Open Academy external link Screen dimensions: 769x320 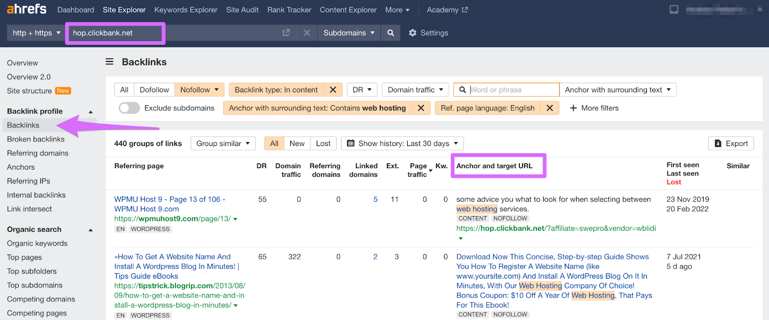coord(447,10)
